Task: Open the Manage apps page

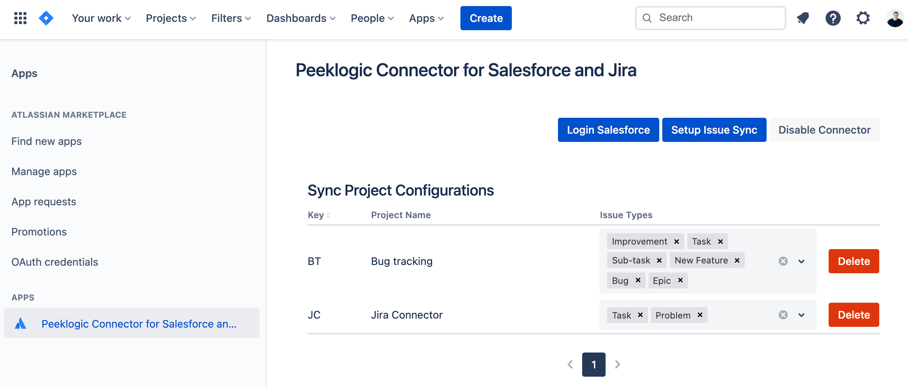Action: click(x=44, y=171)
